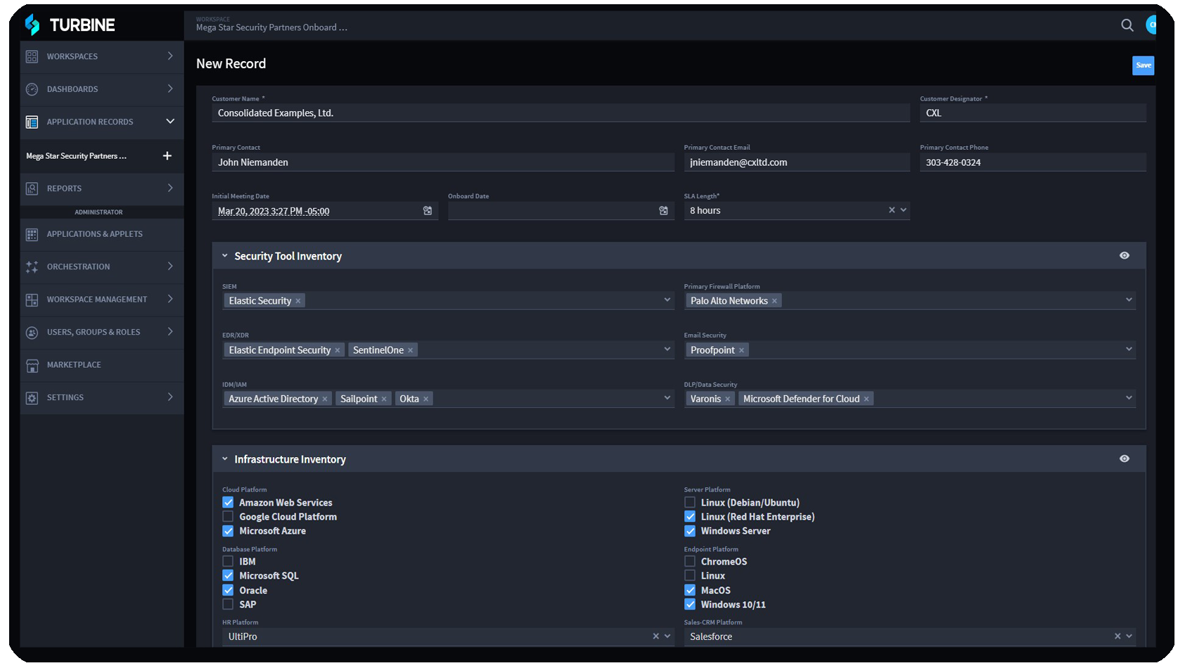
Task: Open the EDR/XDR dropdown arrow
Action: coord(667,349)
